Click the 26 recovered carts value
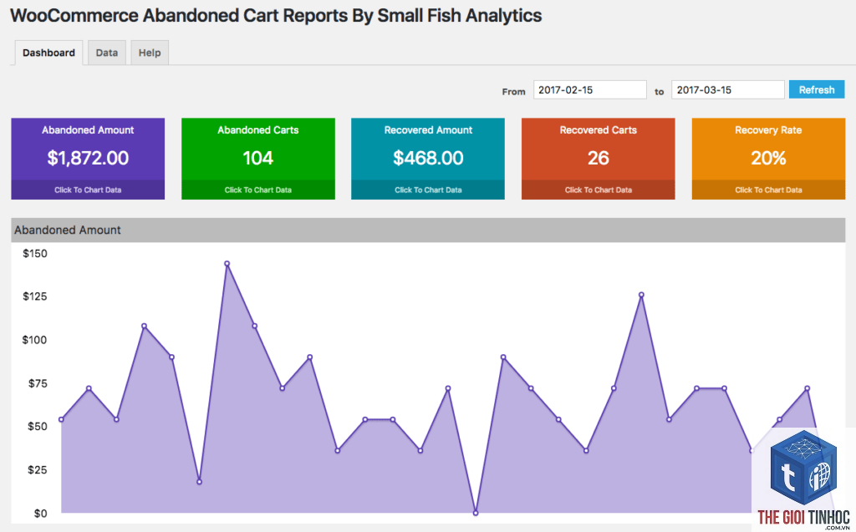Viewport: 856px width, 532px height. click(x=599, y=158)
